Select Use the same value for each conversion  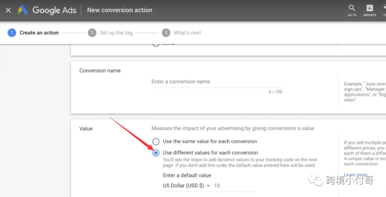204,141
